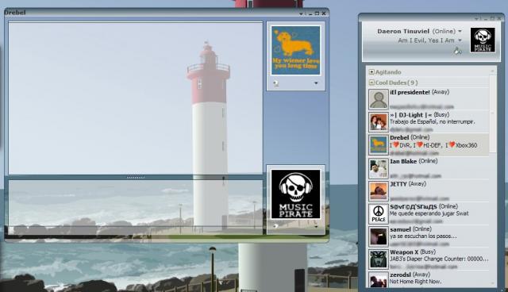This screenshot has height=292, width=508.
Task: Click the Daeron Tinuviel display name
Action: [x=403, y=32]
